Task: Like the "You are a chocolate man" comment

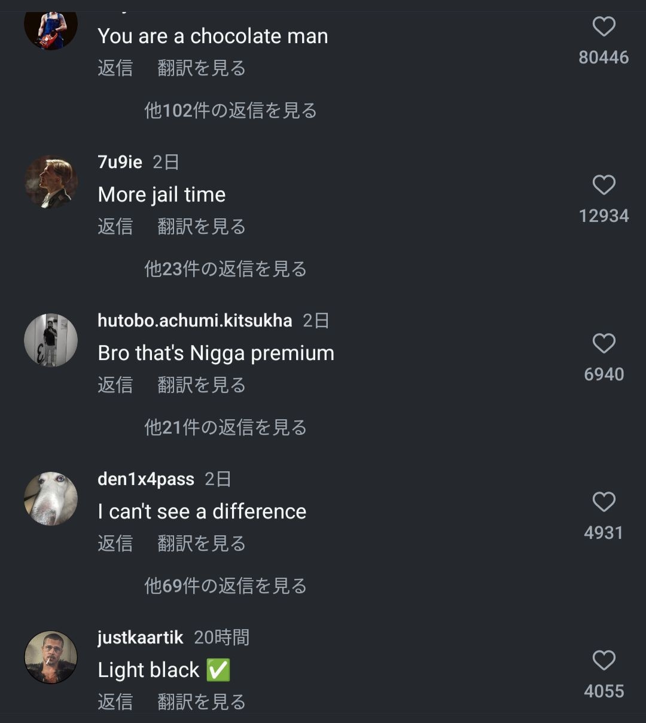Action: point(604,27)
